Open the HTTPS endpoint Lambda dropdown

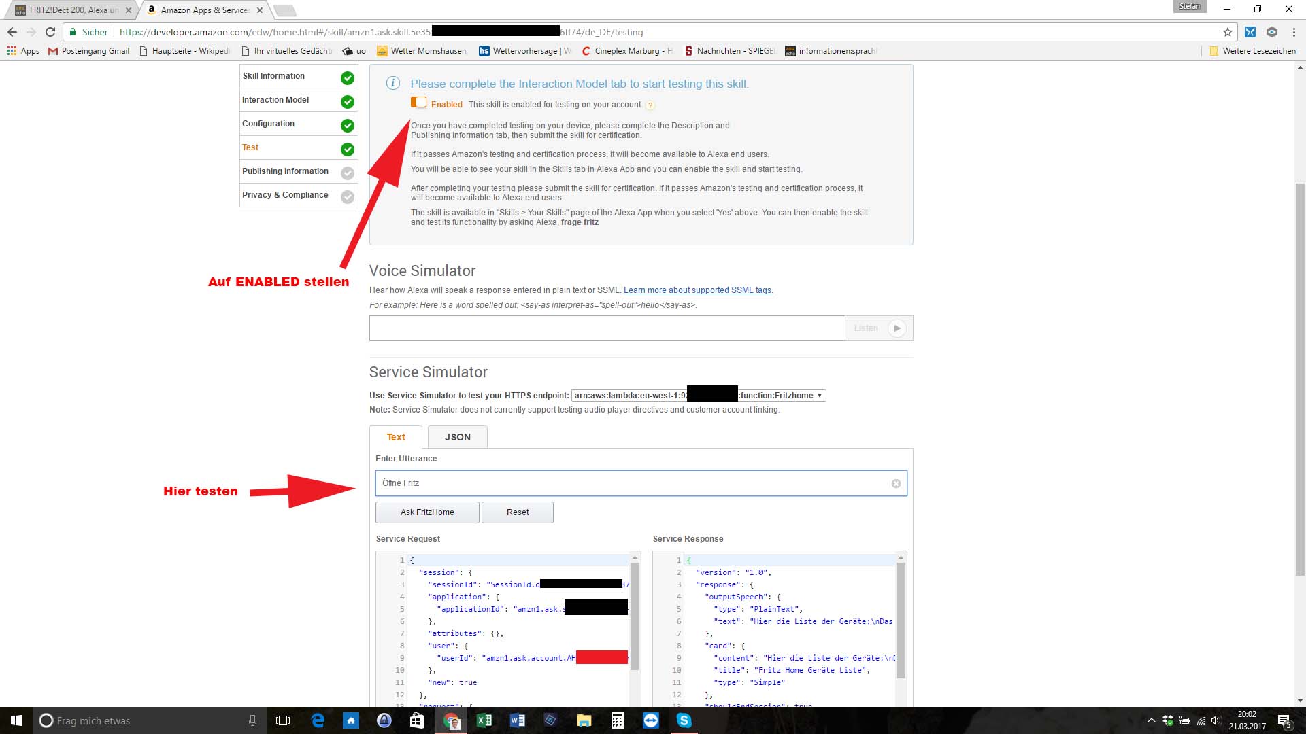(x=699, y=396)
